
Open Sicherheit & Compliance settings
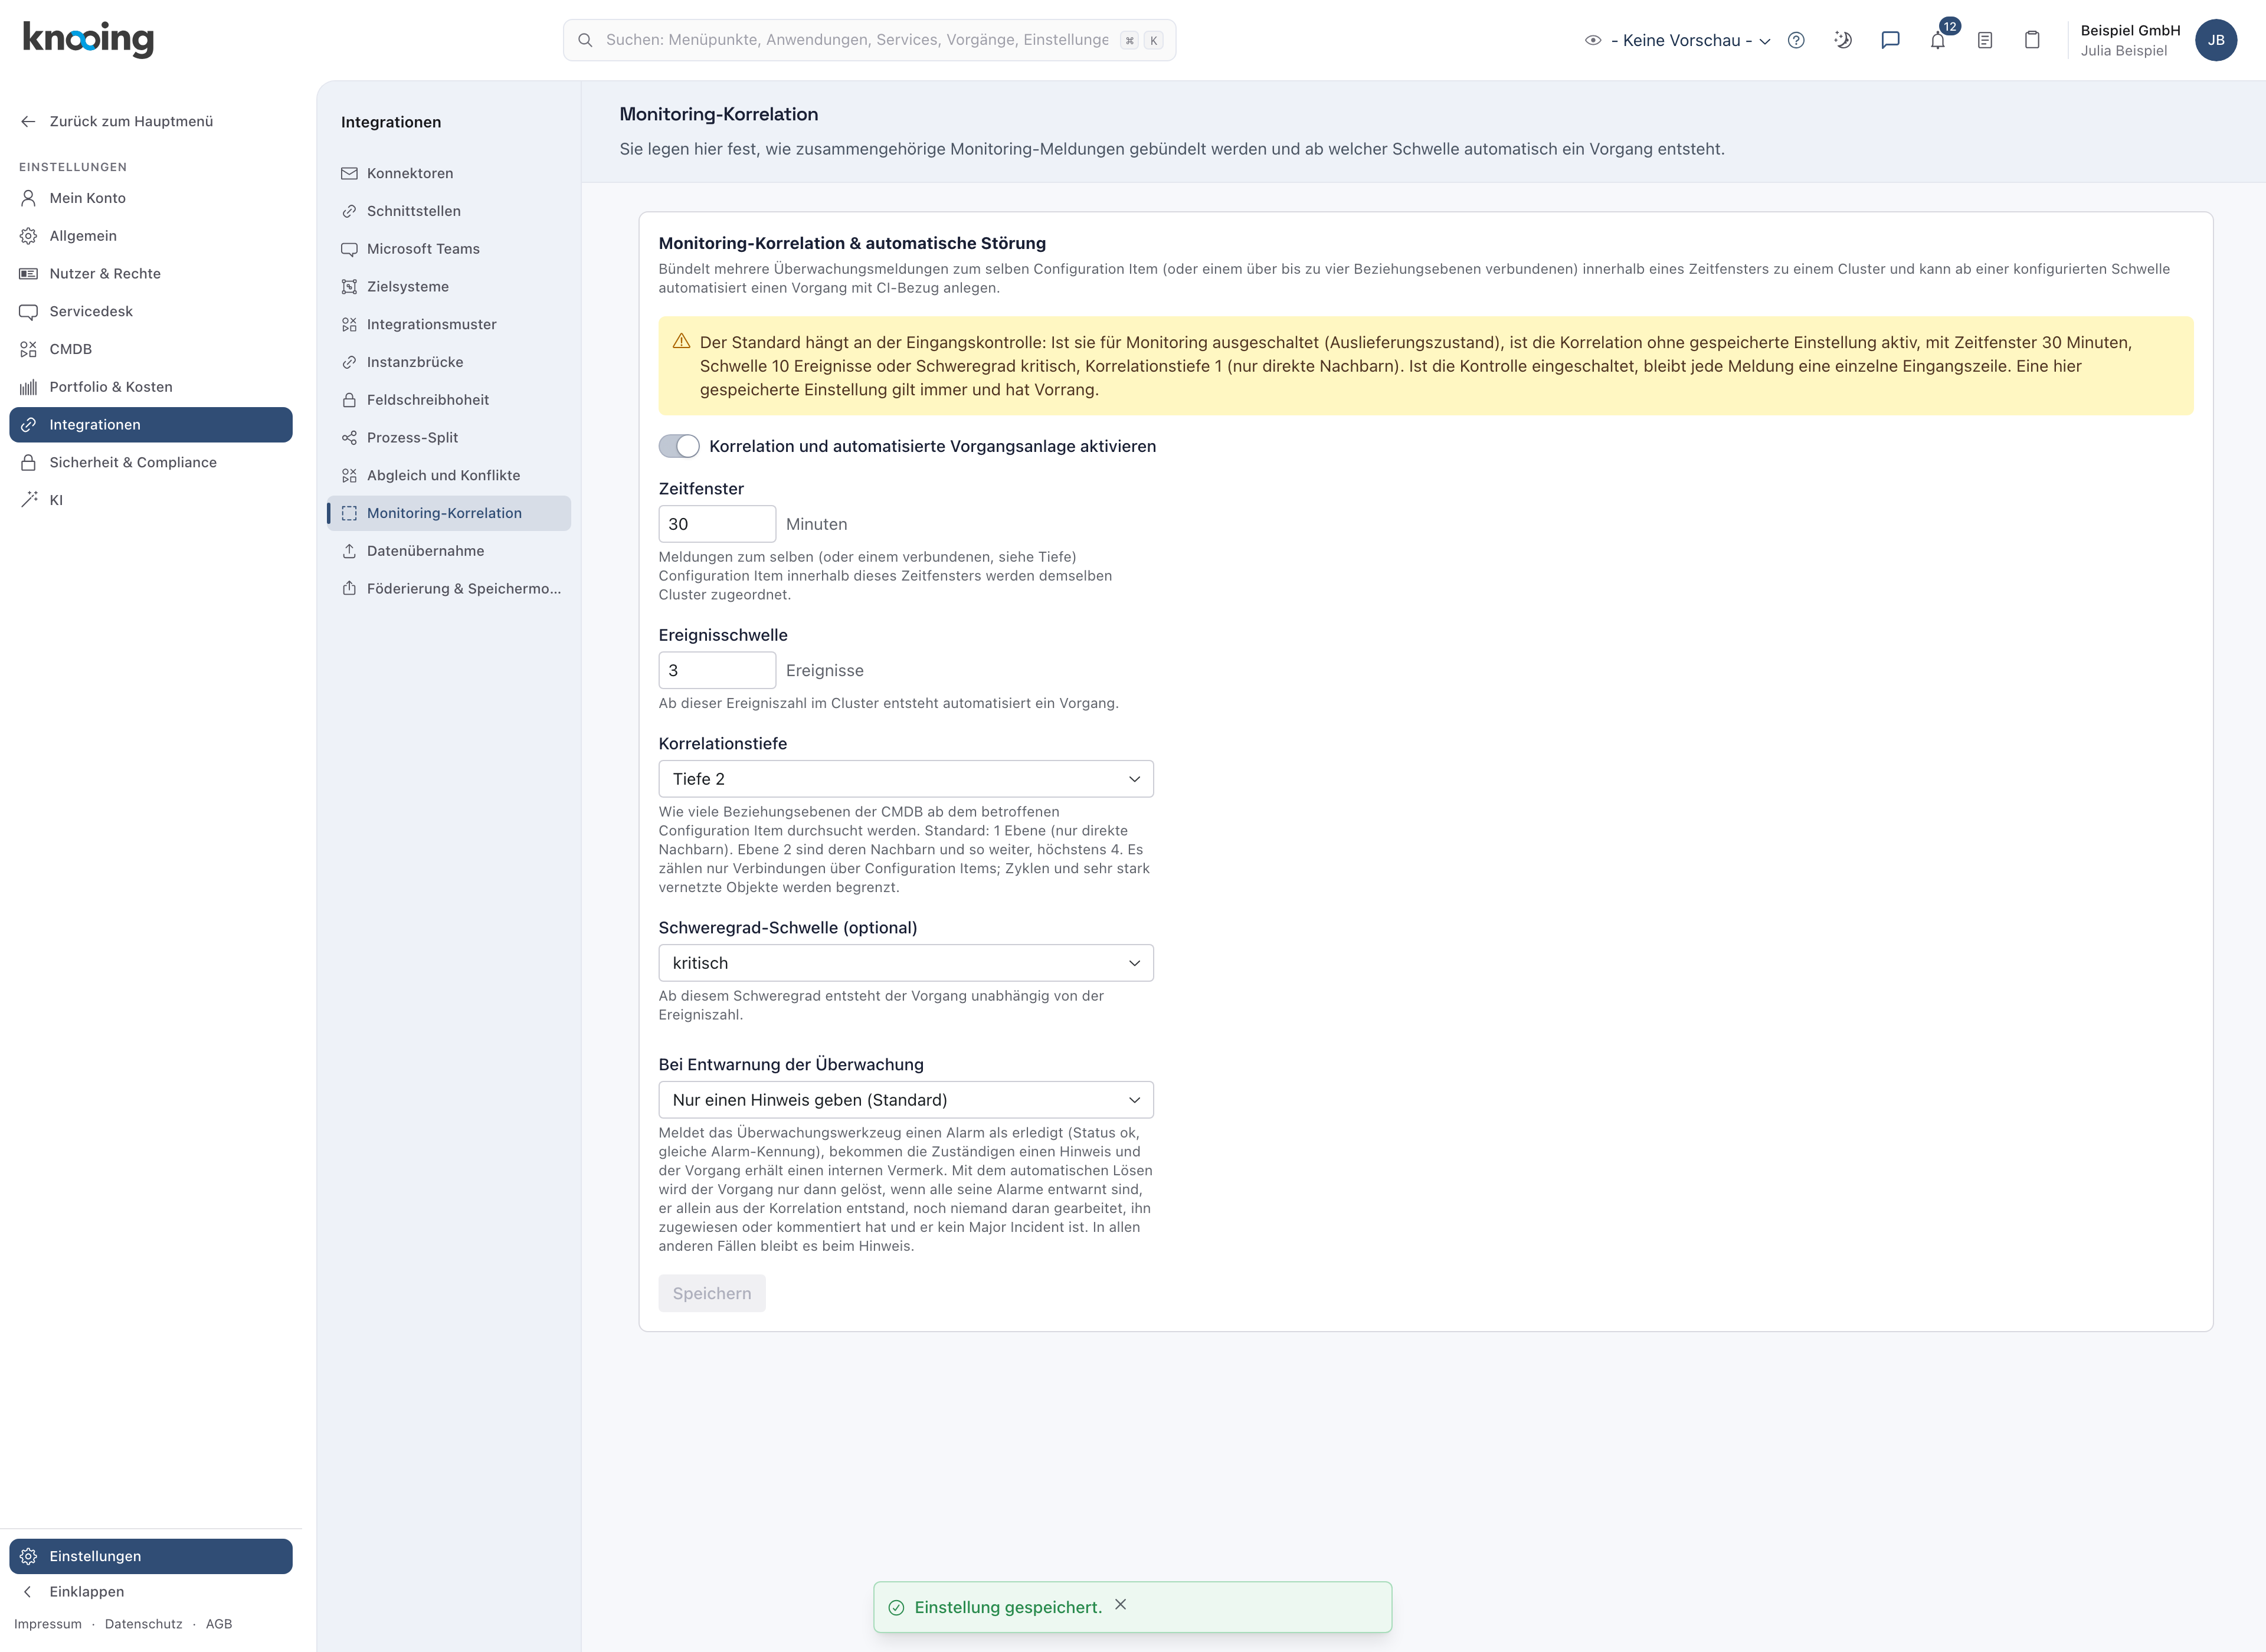151,462
